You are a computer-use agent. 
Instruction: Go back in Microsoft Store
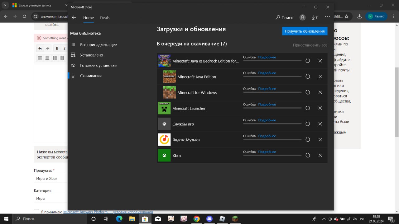pyautogui.click(x=74, y=18)
